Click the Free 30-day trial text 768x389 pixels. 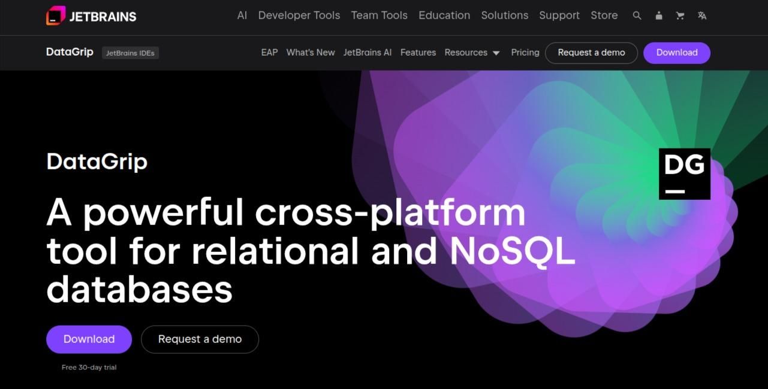(89, 367)
